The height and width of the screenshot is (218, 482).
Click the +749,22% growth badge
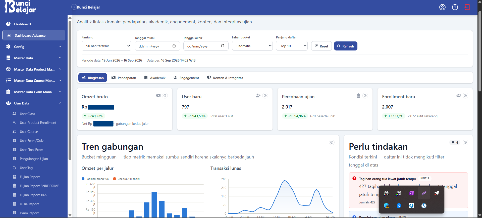click(x=93, y=116)
